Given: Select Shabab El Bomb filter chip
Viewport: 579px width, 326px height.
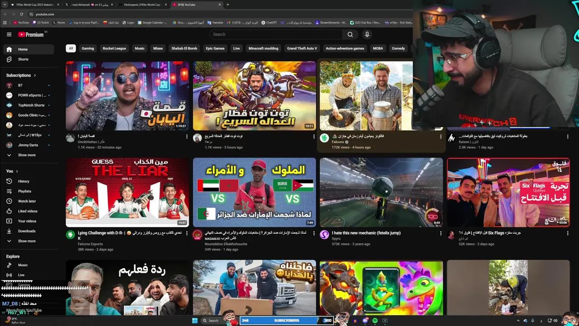Looking at the screenshot, I should click(184, 48).
